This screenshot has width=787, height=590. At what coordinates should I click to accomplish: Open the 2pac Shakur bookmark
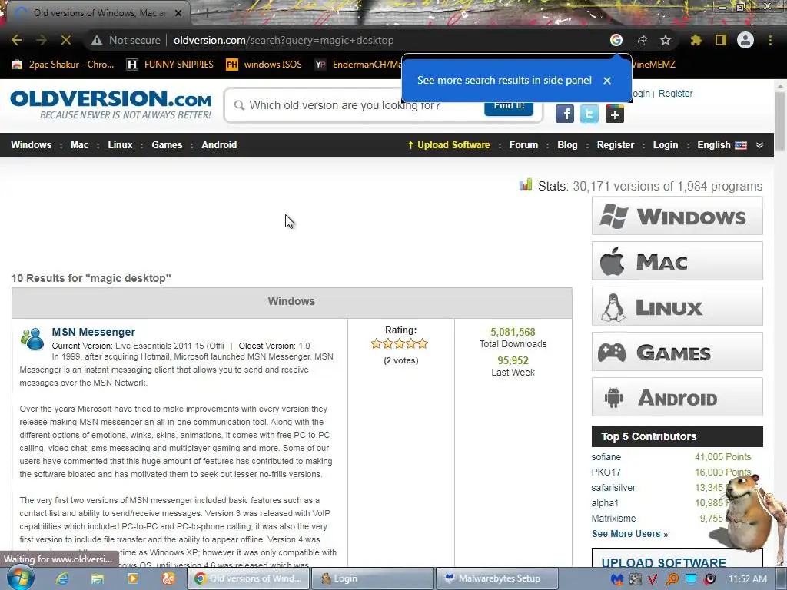pyautogui.click(x=63, y=65)
